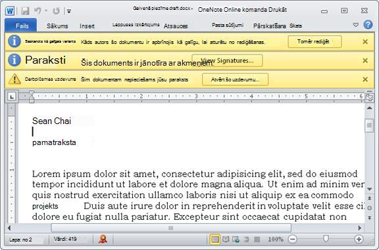This screenshot has height=250, width=379.
Task: Close the Darbplūsmas uzdevums message bar
Action: (365, 79)
